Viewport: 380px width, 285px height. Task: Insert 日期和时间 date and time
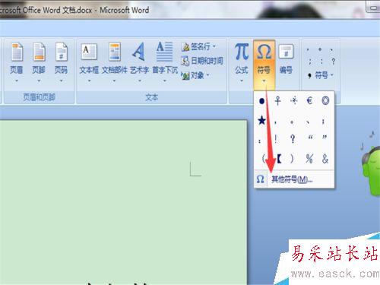pyautogui.click(x=202, y=61)
